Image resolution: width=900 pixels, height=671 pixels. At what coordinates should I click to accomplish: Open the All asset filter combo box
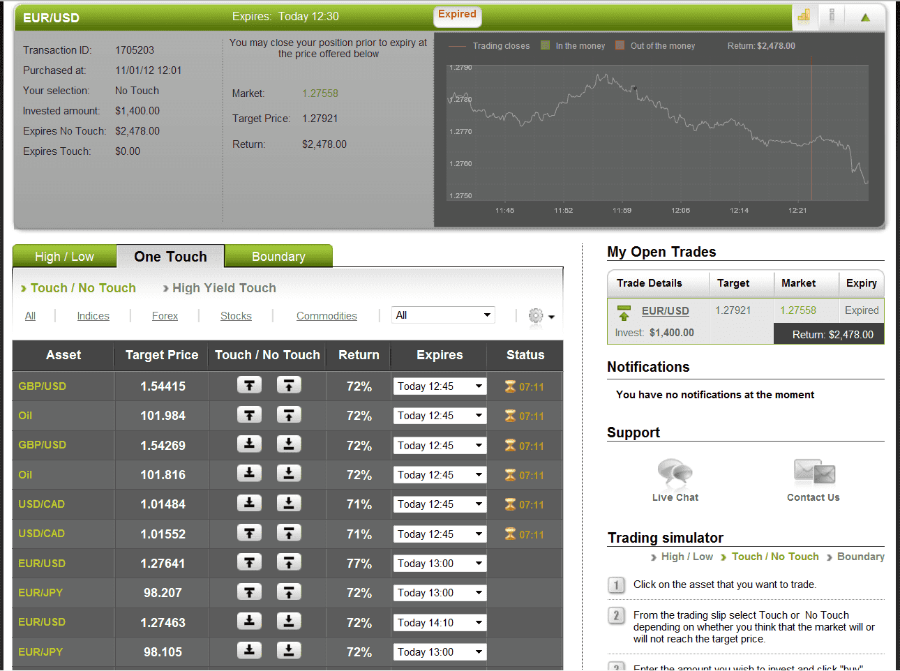point(442,315)
